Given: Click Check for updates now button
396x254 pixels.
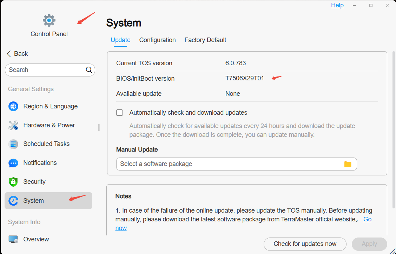Looking at the screenshot, I should (305, 244).
